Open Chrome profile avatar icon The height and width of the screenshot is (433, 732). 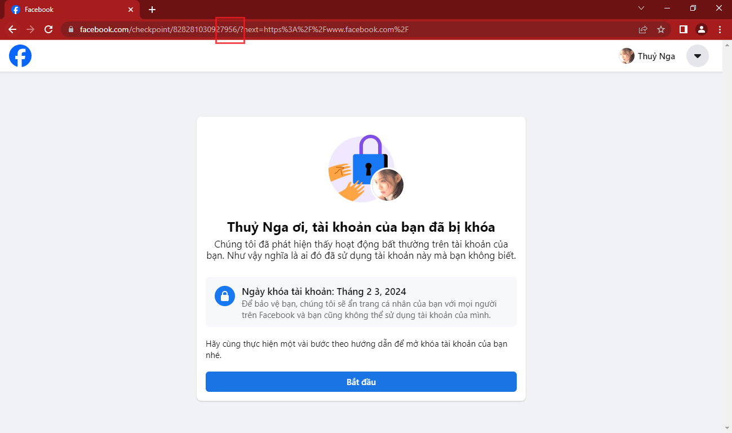point(701,29)
